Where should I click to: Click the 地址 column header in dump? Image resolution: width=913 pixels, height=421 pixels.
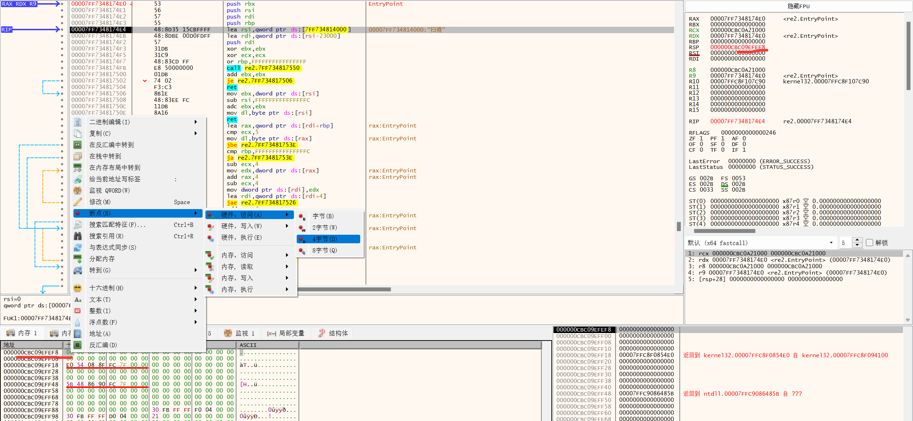tap(32, 345)
